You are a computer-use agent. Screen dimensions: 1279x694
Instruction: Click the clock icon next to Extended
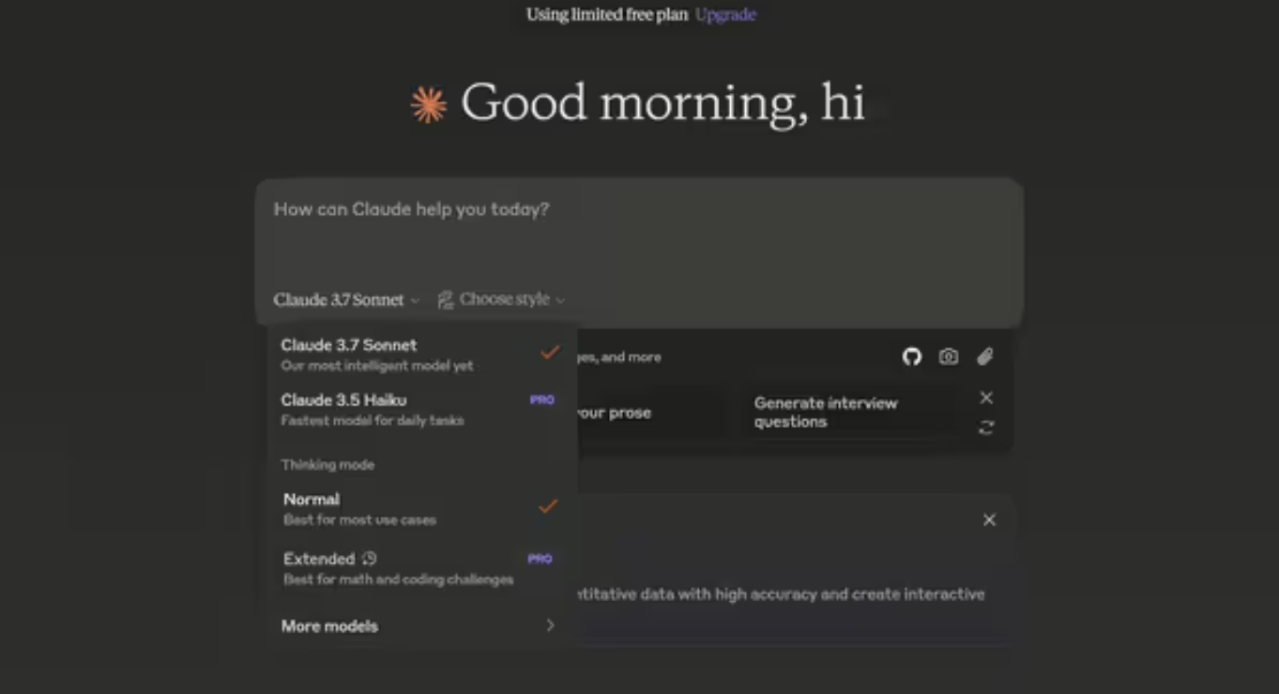pos(370,558)
